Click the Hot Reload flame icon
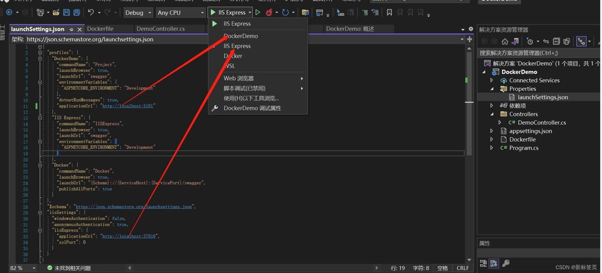The height and width of the screenshot is (273, 602). [269, 12]
